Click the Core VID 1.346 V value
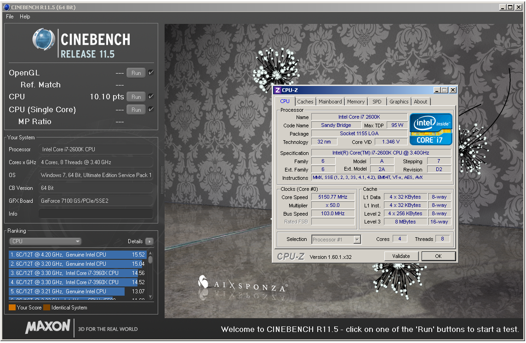Screen dimensions: 526x343 click(x=391, y=142)
